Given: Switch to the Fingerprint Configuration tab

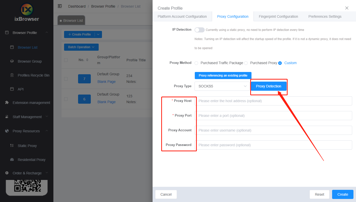Looking at the screenshot, I should coord(278,16).
